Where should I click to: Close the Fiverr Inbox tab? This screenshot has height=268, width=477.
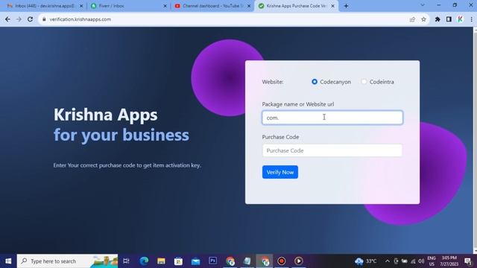[165, 6]
